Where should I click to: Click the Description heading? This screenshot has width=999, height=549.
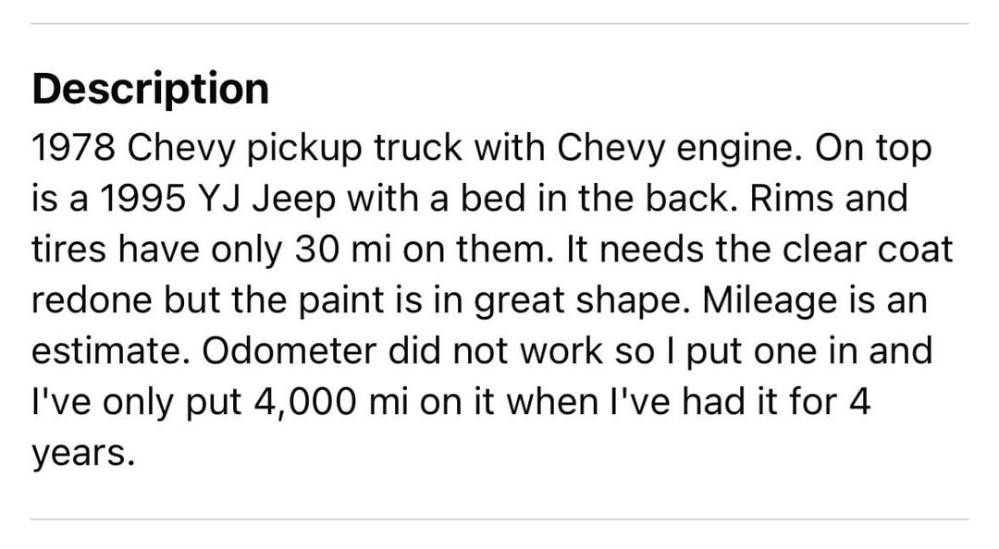pyautogui.click(x=151, y=89)
